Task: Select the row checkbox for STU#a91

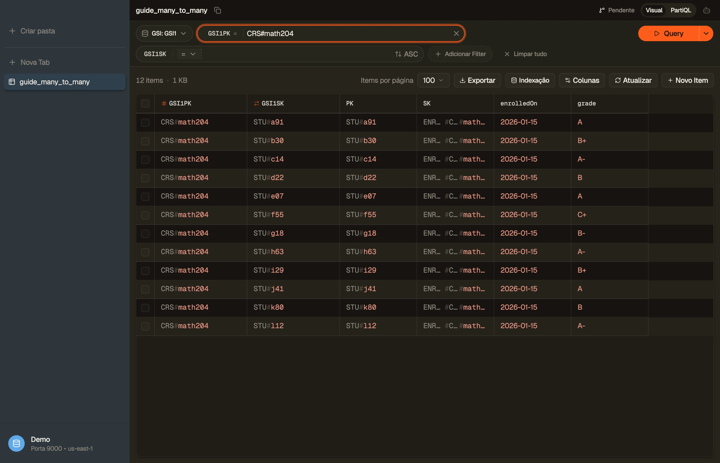Action: (x=145, y=122)
